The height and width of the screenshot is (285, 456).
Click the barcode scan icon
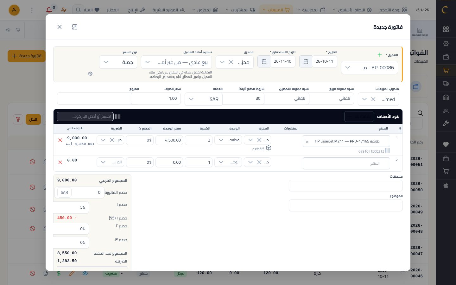pyautogui.click(x=118, y=117)
